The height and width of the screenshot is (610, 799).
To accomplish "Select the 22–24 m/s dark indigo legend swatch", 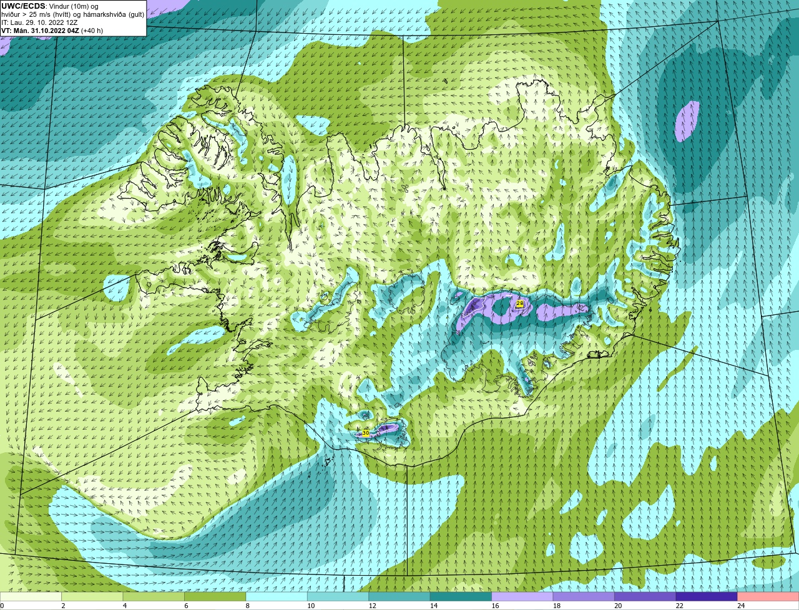I will (707, 597).
